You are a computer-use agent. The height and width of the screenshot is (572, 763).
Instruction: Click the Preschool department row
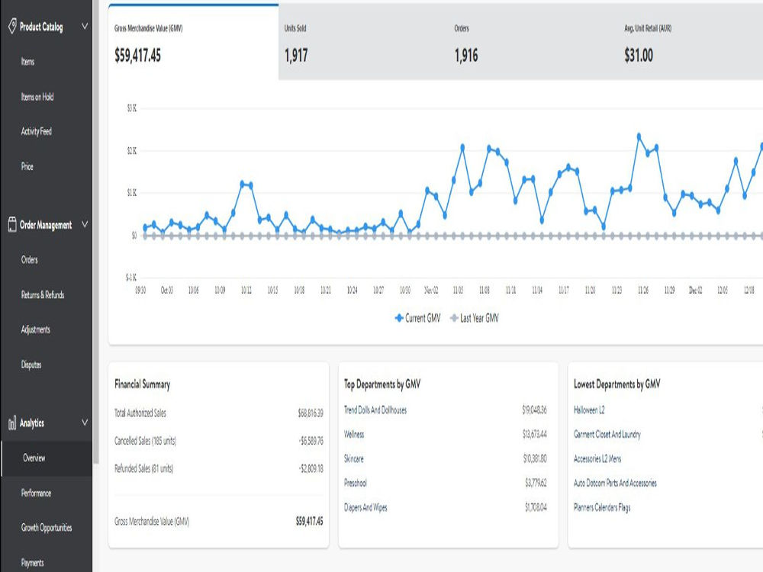pyautogui.click(x=356, y=483)
